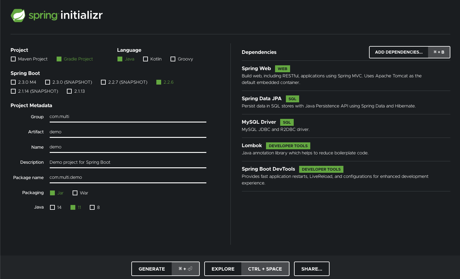Image resolution: width=460 pixels, height=279 pixels.
Task: Open the Add Dependencies dialog
Action: click(x=410, y=52)
